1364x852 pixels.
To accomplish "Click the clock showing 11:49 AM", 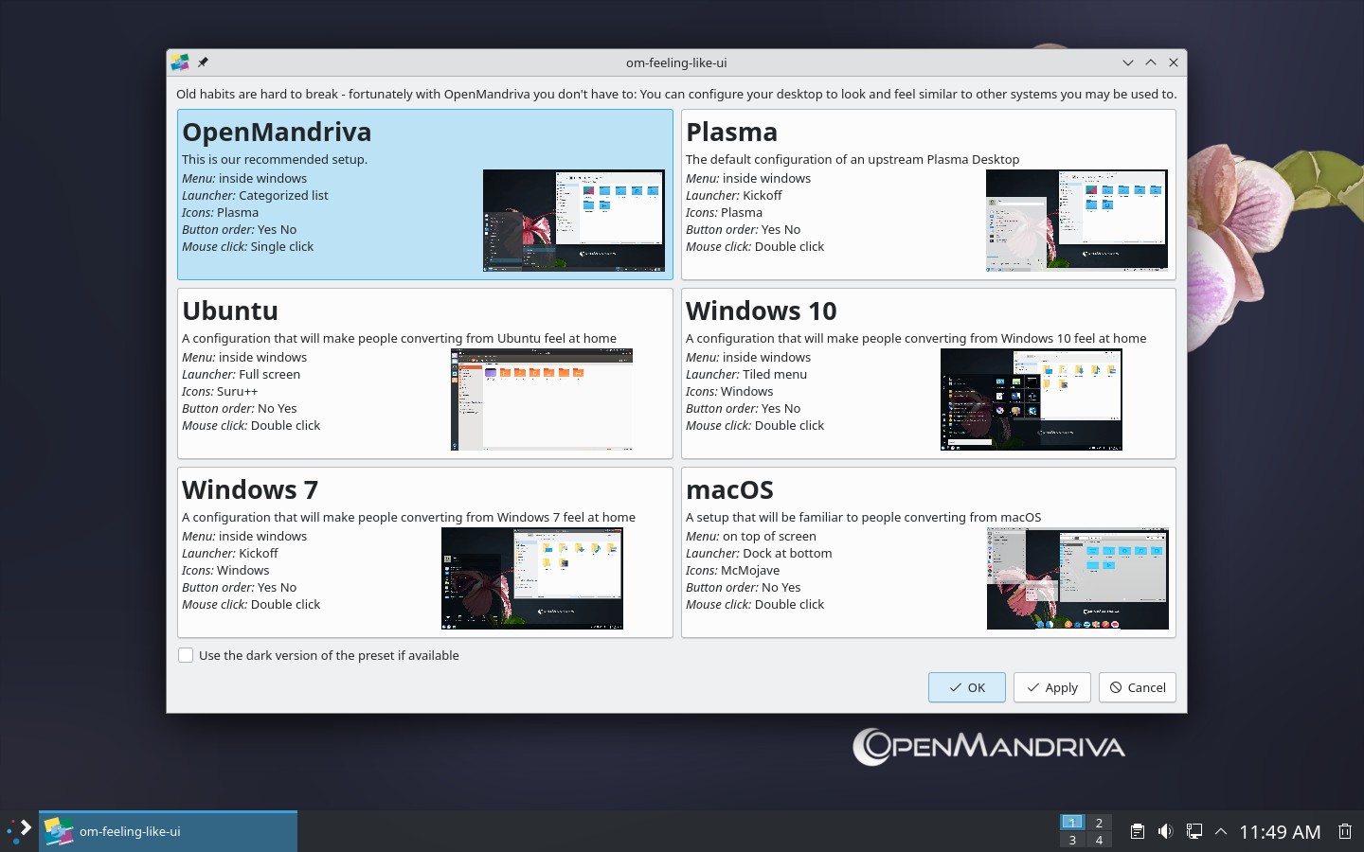I will [1280, 831].
